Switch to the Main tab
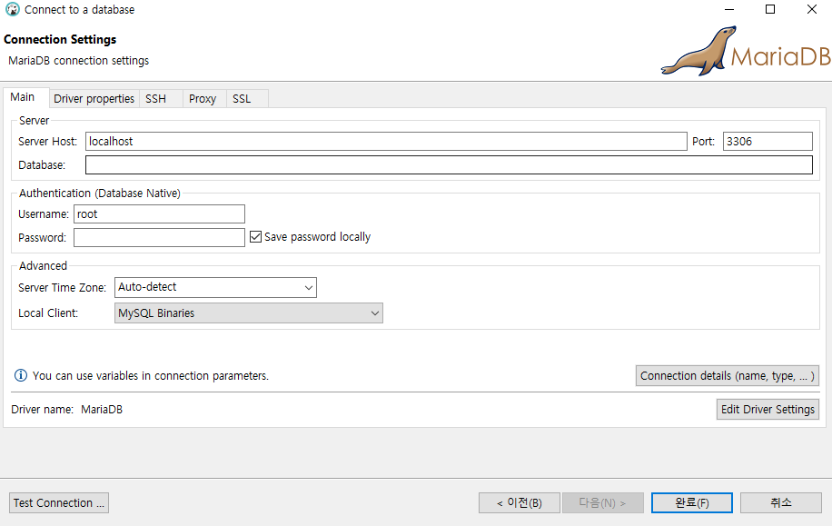Viewport: 832px width, 526px height. pos(23,97)
